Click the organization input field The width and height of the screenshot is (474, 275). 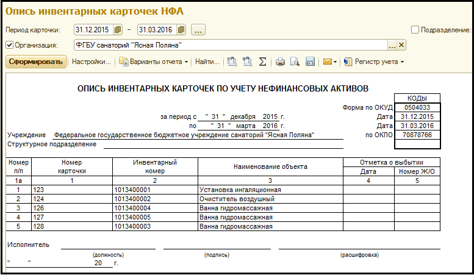[x=231, y=45]
